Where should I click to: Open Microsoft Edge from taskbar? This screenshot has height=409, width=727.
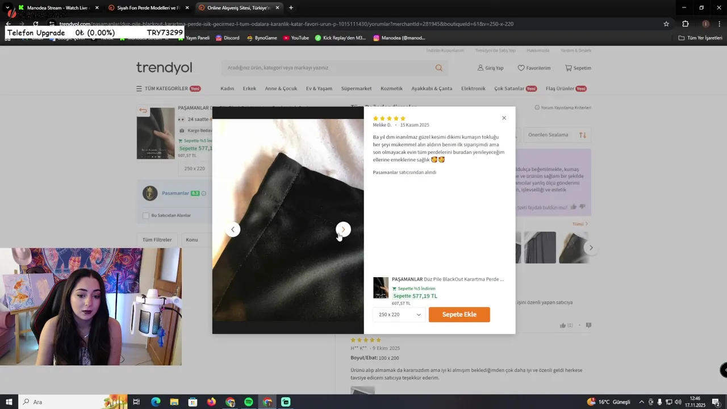pos(156,402)
